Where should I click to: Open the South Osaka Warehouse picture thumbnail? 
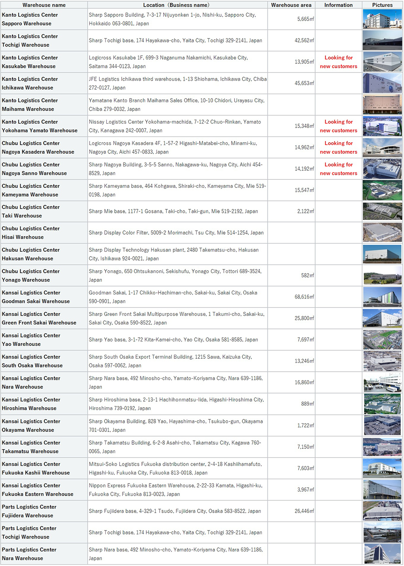[x=382, y=361]
